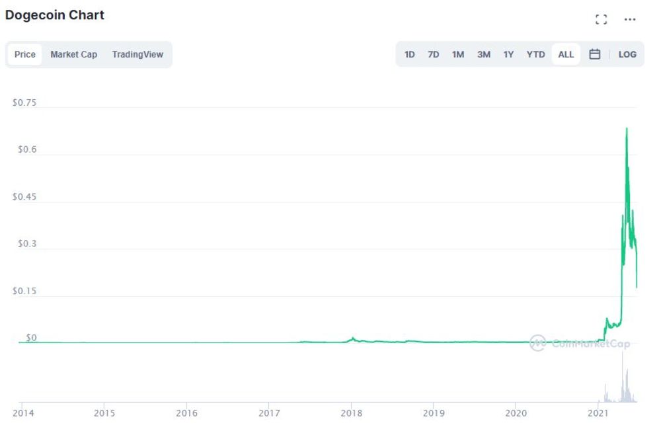Click the small 2018 price bump on the line
The height and width of the screenshot is (435, 661).
click(352, 338)
